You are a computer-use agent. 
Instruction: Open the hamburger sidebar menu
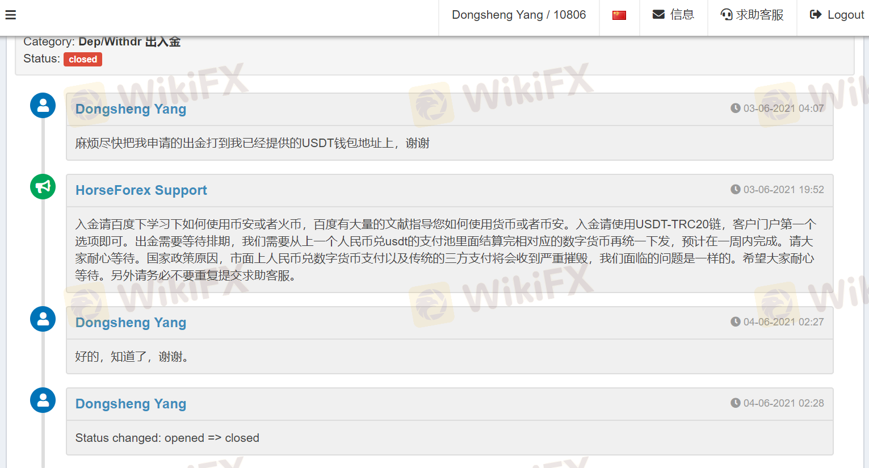tap(11, 15)
